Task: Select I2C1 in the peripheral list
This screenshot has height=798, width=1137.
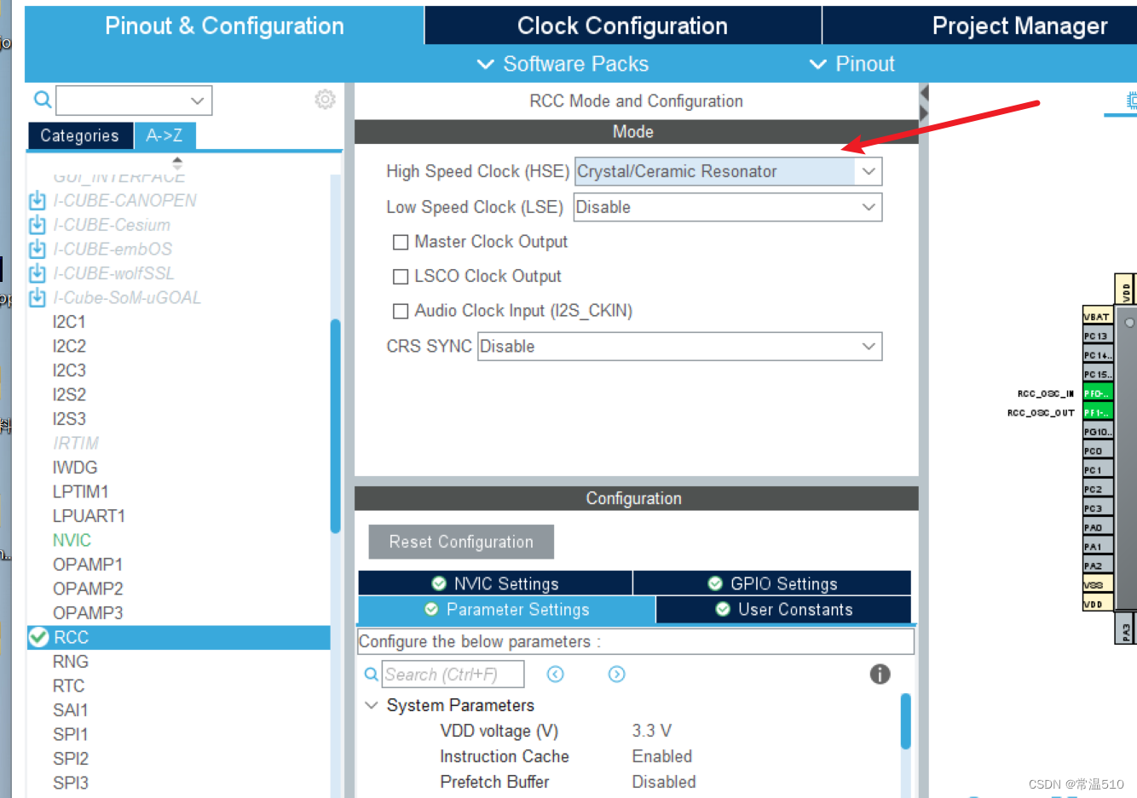Action: (x=69, y=322)
